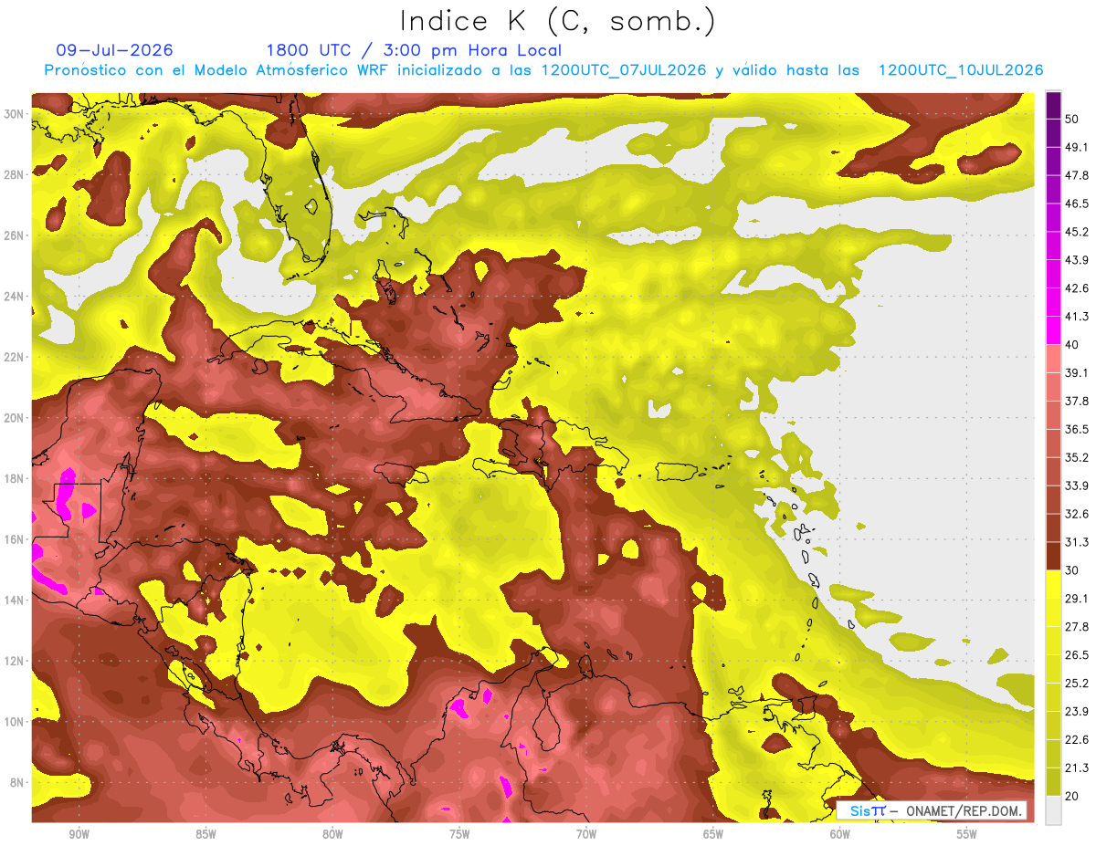Click the colorbar label '21.3'

[1077, 768]
